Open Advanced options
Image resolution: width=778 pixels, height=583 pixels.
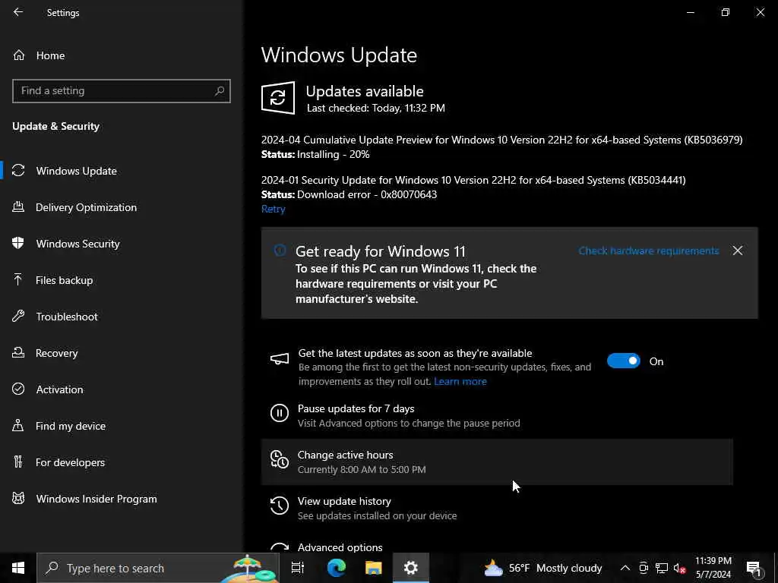point(340,547)
